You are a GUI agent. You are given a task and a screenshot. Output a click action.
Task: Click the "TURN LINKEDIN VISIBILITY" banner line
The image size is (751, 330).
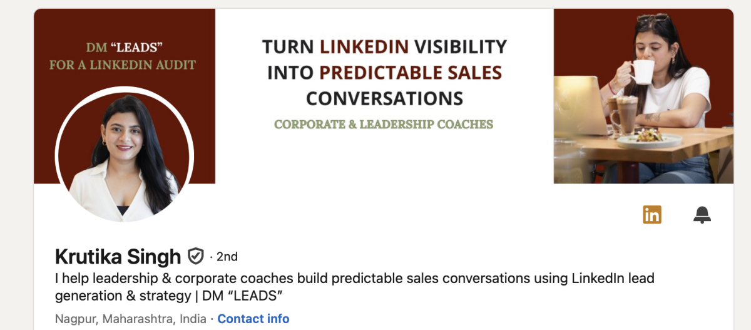pos(384,46)
